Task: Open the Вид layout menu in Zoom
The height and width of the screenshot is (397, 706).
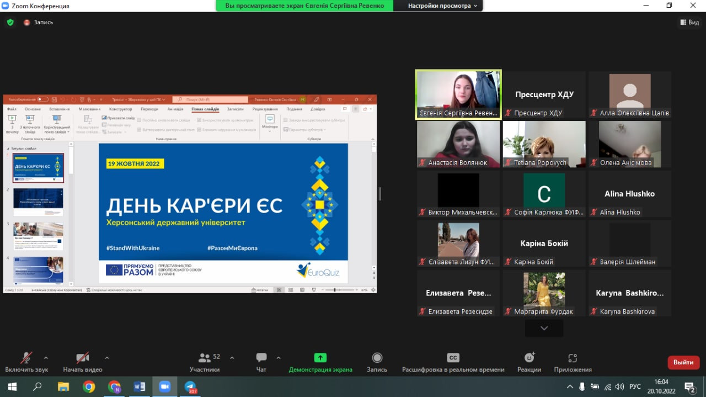Action: click(x=689, y=23)
